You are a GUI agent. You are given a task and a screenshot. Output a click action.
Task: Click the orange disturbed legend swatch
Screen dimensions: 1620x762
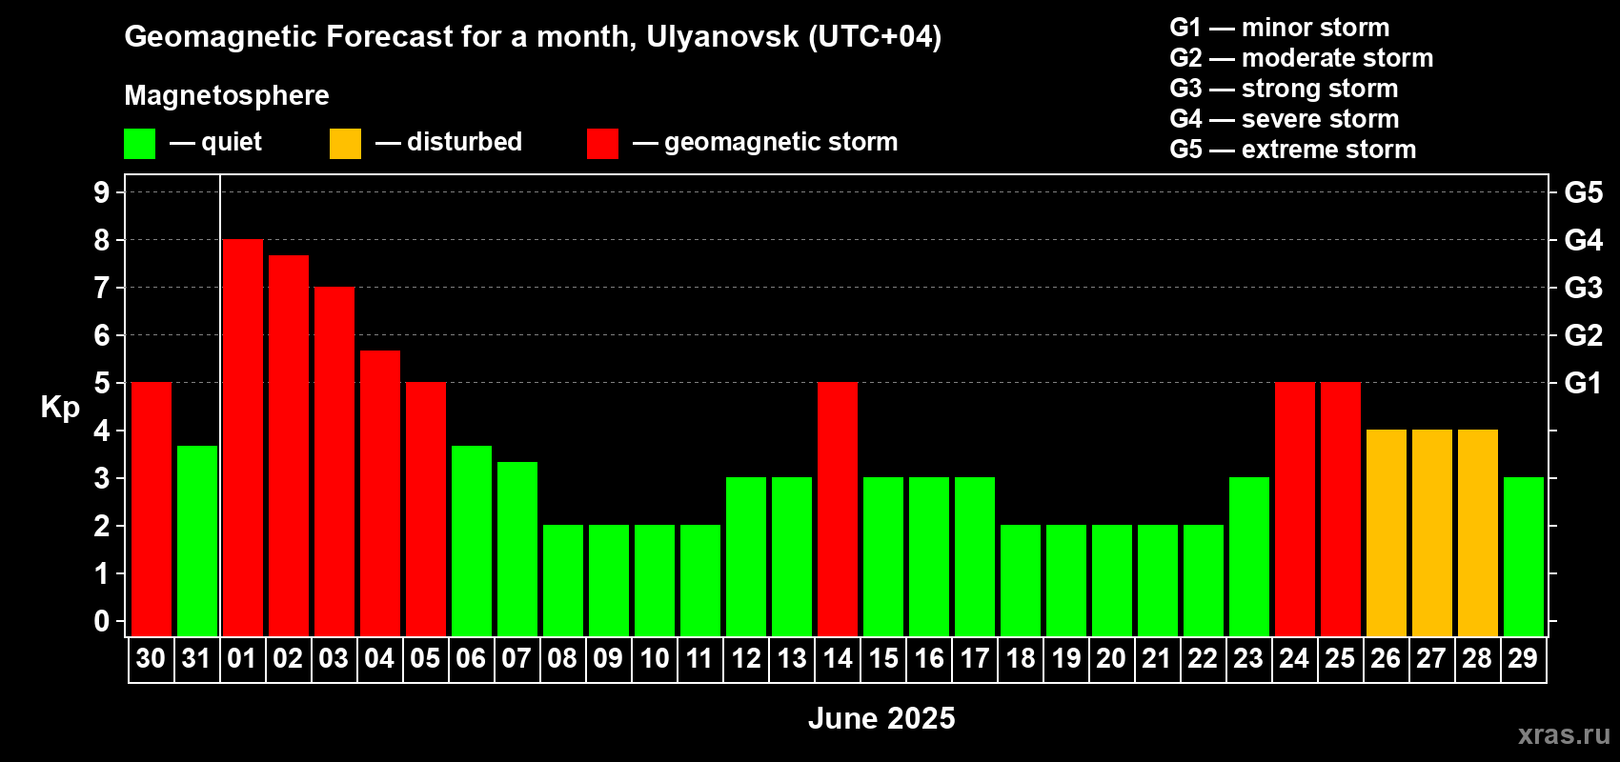pos(345,144)
